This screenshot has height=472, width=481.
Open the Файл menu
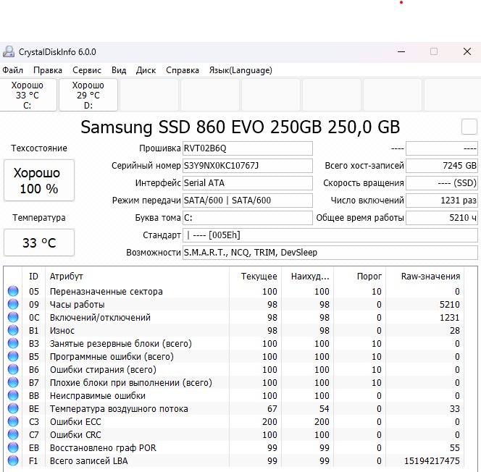12,70
